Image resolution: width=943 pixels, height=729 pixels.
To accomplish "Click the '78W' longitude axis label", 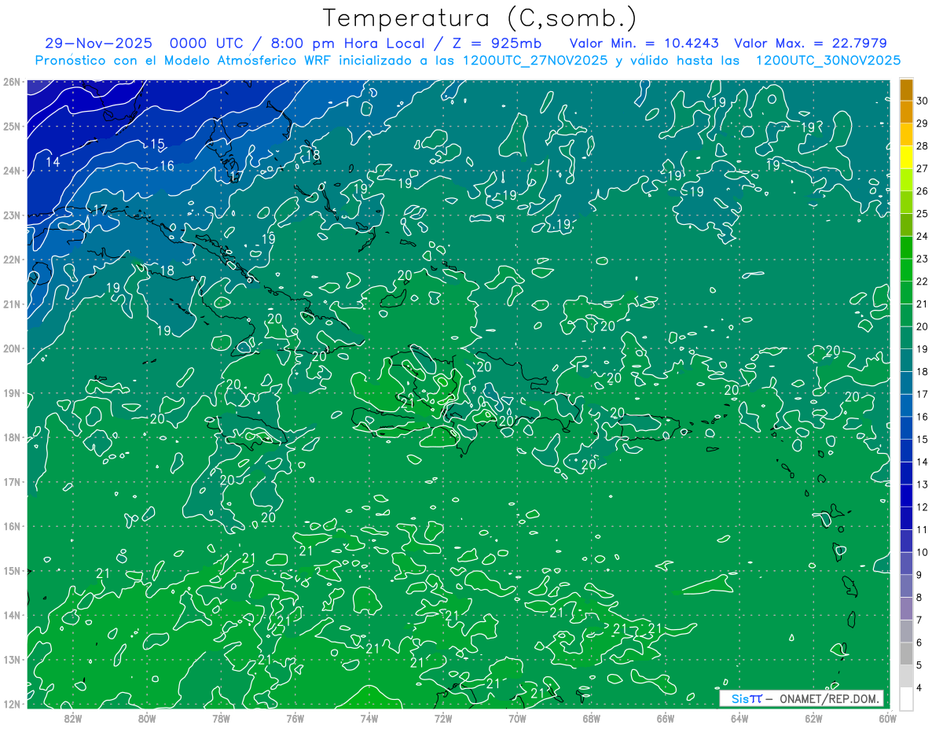I will (221, 717).
